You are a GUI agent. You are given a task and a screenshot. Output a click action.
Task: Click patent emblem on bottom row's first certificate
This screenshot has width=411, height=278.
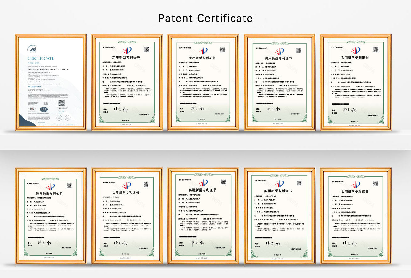(50, 186)
